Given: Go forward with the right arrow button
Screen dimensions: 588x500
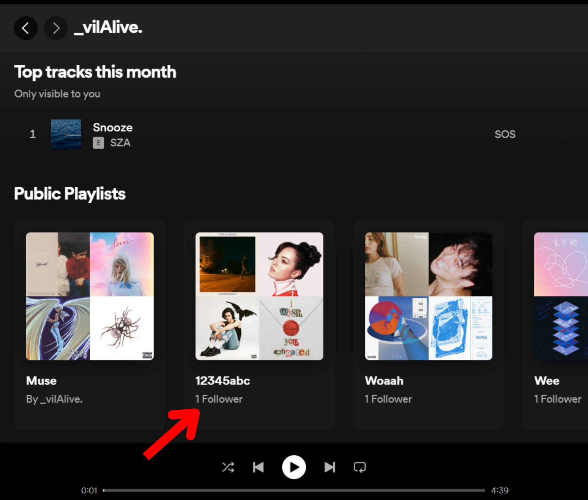Looking at the screenshot, I should pyautogui.click(x=56, y=28).
